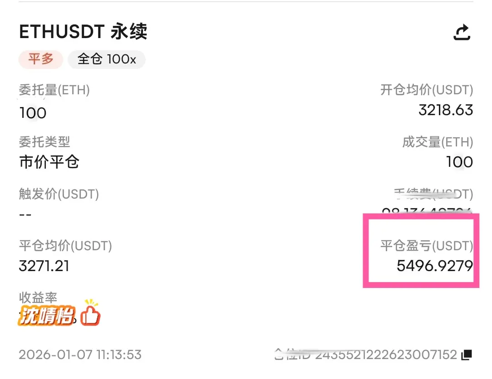Tap the 平仓盈亏 value 5496.9279
The width and height of the screenshot is (492, 379).
(434, 266)
